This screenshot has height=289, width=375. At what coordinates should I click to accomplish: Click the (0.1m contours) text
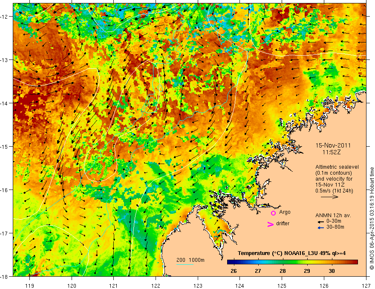coord(334,173)
